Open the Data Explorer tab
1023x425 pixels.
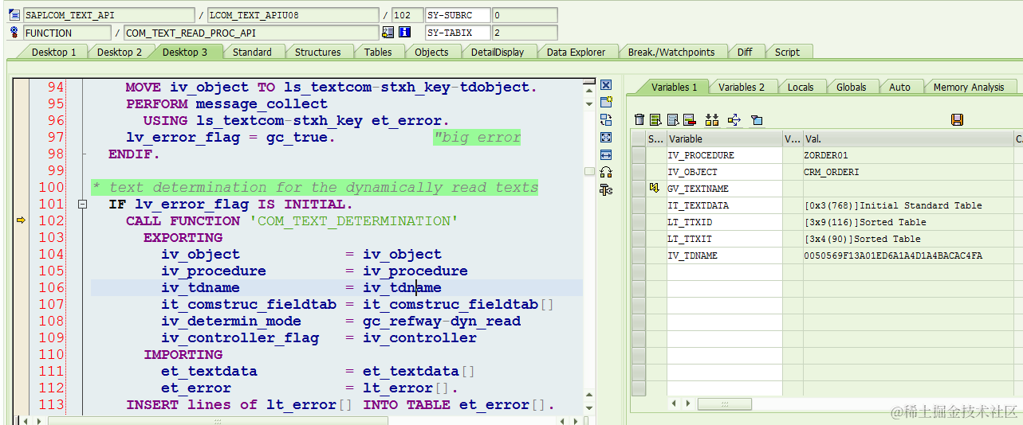(576, 52)
